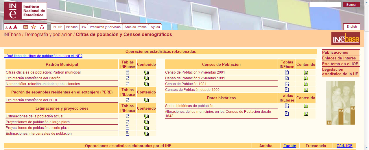This screenshot has width=369, height=150.
Task: Select smallest text size A
Action: pyautogui.click(x=6, y=27)
